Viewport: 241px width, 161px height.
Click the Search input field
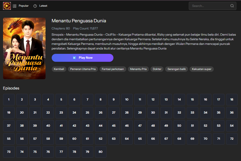coord(211,6)
